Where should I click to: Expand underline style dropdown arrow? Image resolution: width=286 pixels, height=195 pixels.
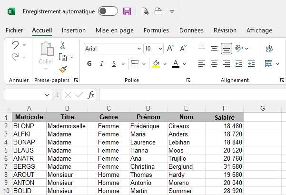click(x=123, y=64)
